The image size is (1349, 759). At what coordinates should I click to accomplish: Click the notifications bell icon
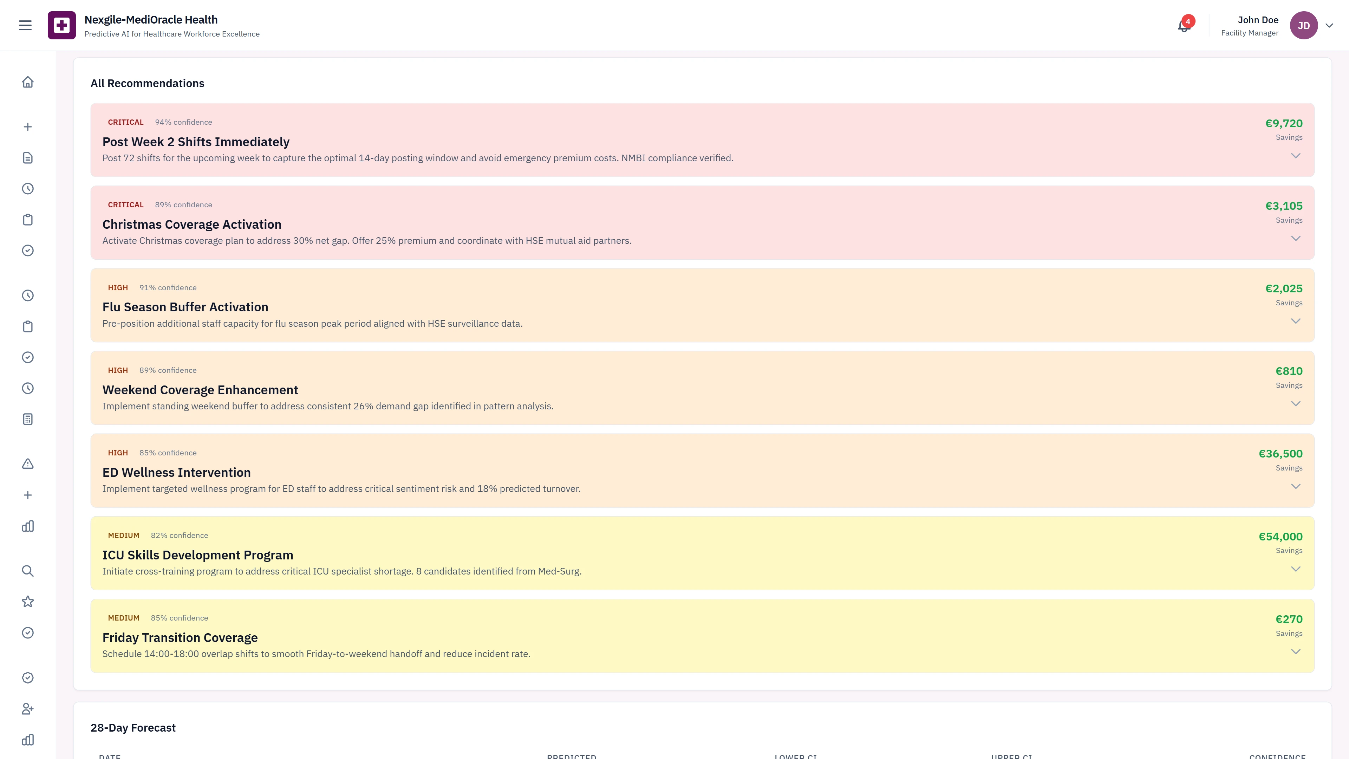(1184, 26)
